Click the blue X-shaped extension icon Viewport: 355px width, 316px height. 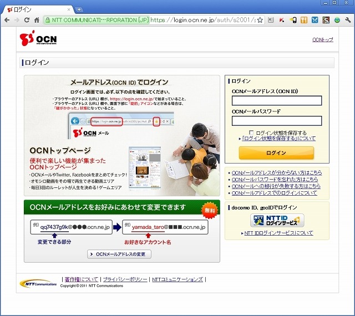tap(315, 20)
